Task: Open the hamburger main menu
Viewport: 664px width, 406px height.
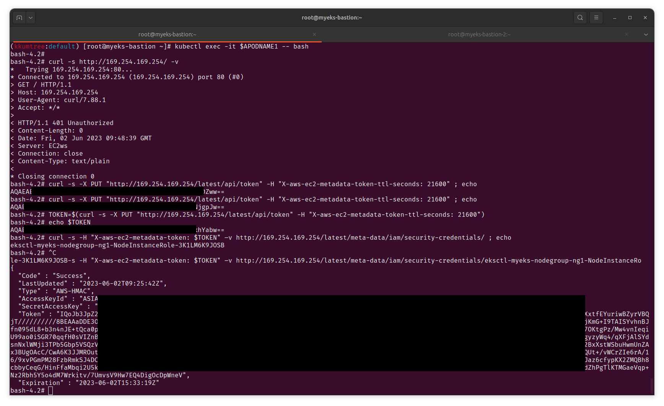Action: click(596, 18)
